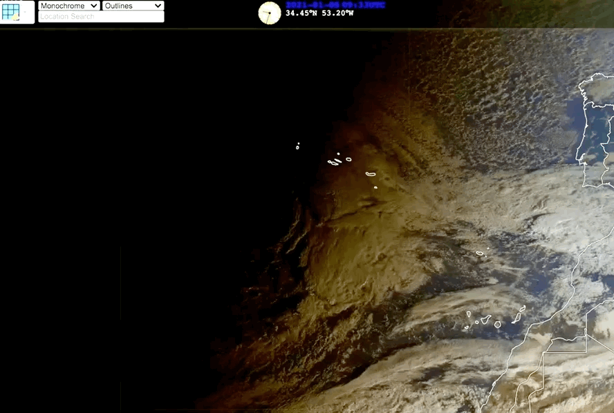Image resolution: width=614 pixels, height=413 pixels.
Task: Click the blue UTC timestamp text
Action: [x=335, y=5]
